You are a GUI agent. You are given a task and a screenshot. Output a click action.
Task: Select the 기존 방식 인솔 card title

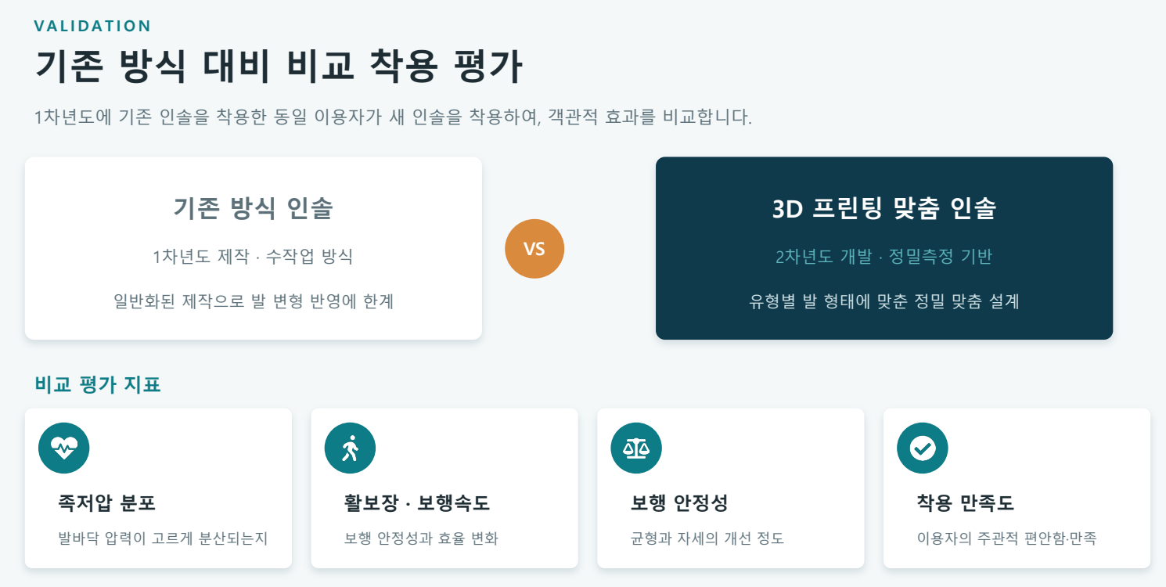point(254,208)
